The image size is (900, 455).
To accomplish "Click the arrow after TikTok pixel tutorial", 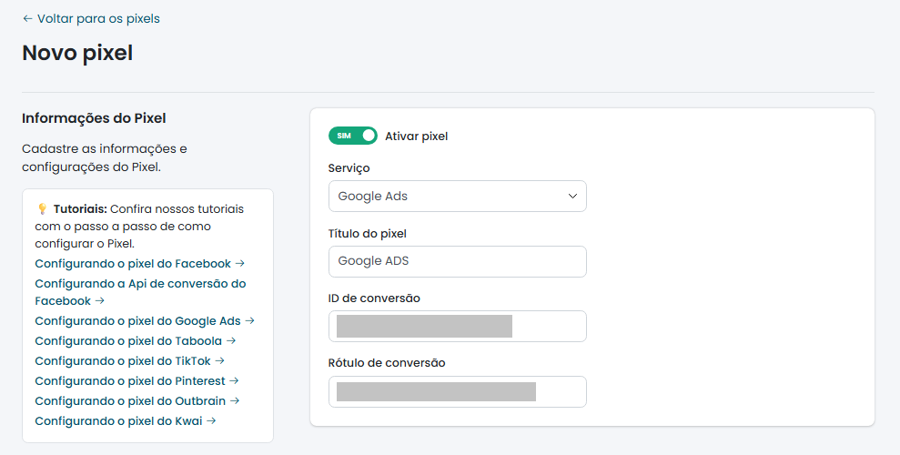I will 219,361.
